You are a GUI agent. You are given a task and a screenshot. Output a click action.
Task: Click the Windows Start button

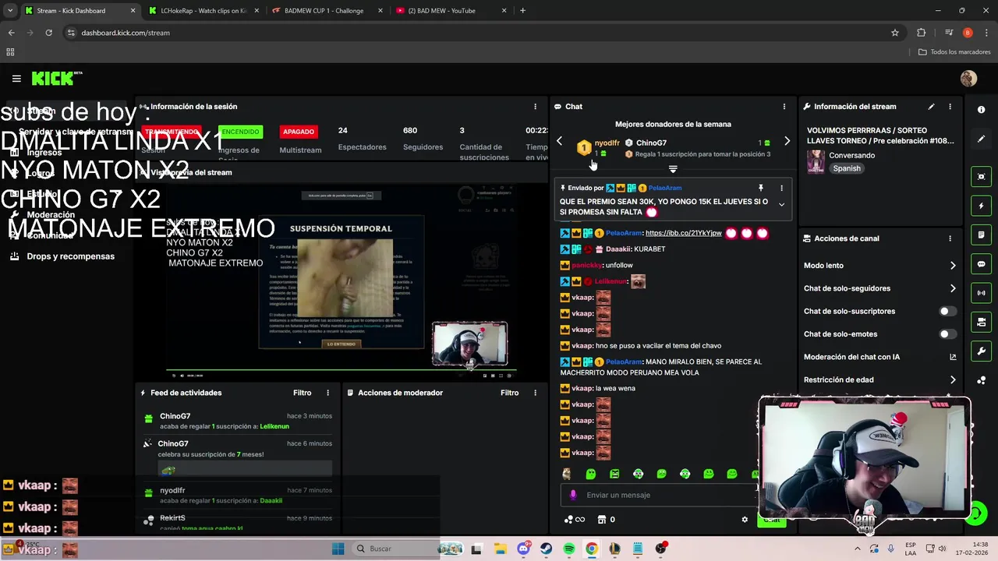tap(338, 549)
